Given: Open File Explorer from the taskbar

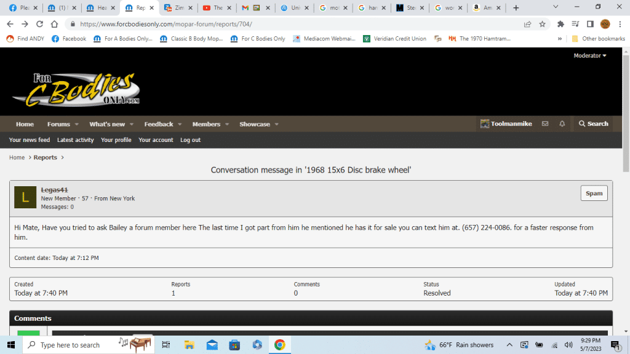Looking at the screenshot, I should point(189,345).
